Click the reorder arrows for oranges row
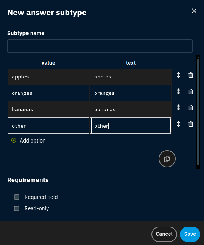Screen dimensions: 204x245 tap(178, 91)
